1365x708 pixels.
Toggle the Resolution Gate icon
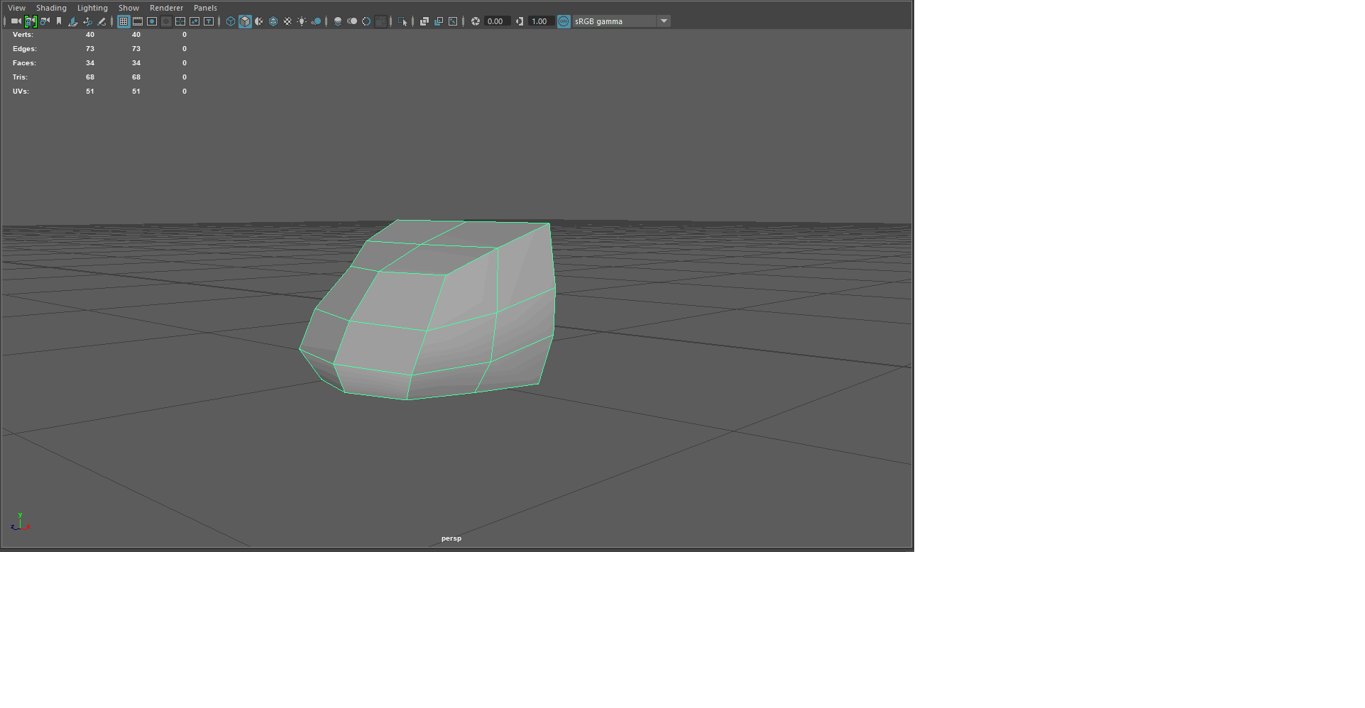(152, 21)
